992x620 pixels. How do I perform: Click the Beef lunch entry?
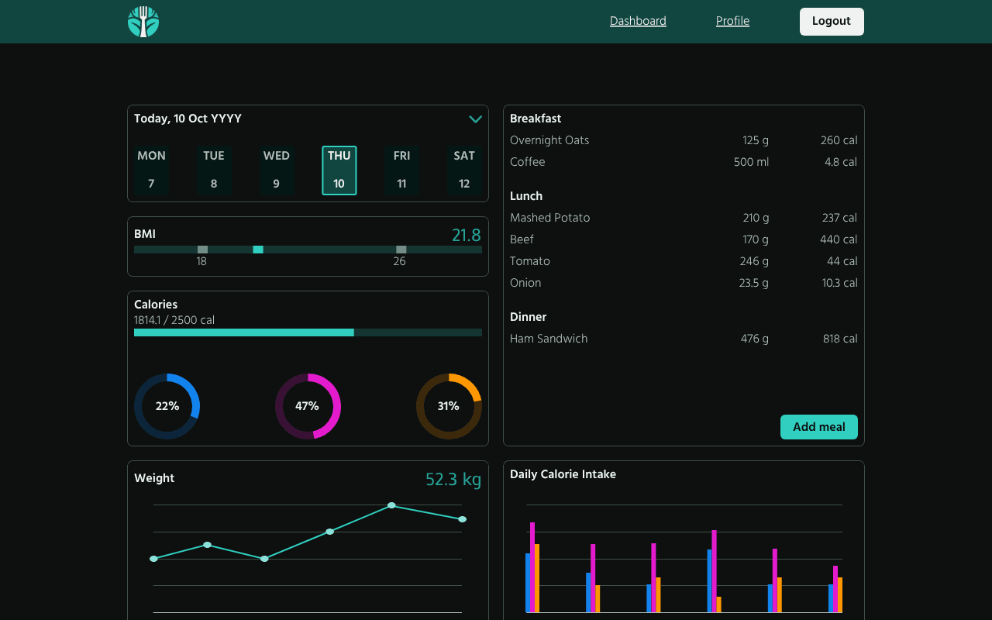pos(684,239)
